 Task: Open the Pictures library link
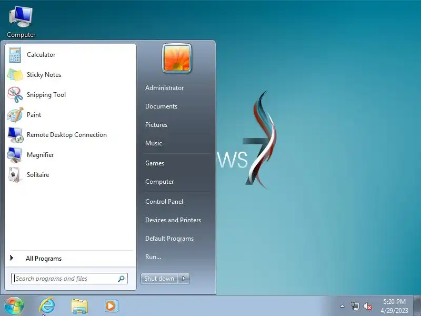click(156, 125)
